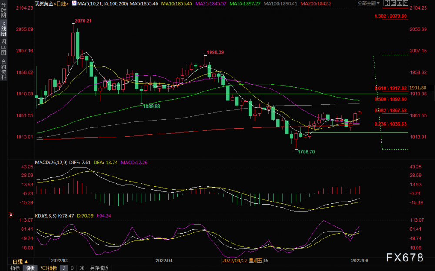Click the 现货黄金 chart title
The image size is (435, 271).
click(44, 3)
